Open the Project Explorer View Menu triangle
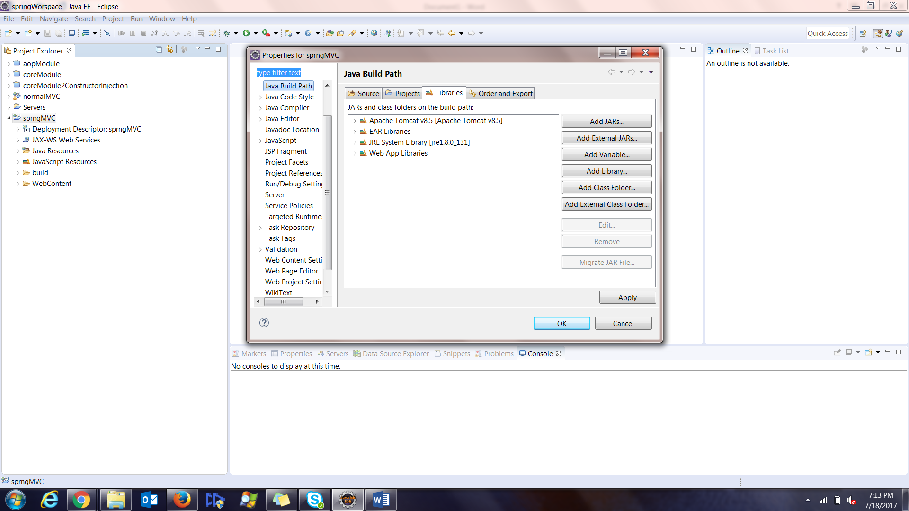The height and width of the screenshot is (511, 909). 197,49
